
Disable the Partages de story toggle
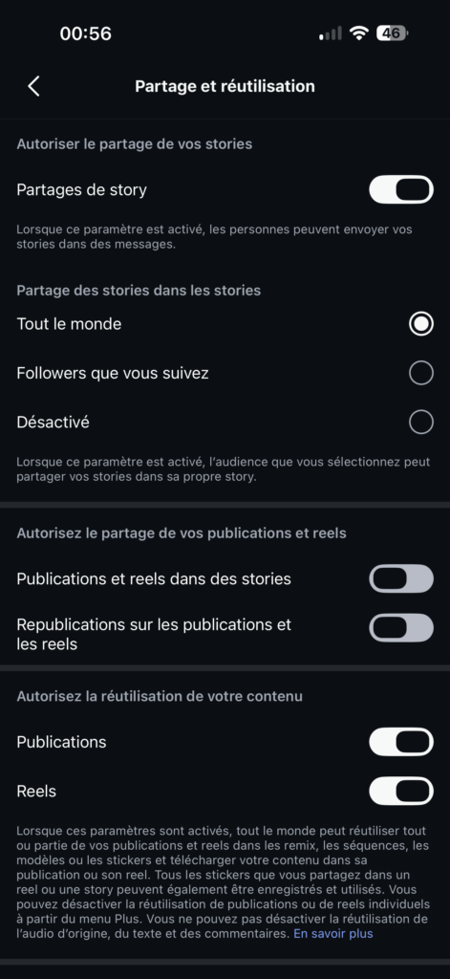[x=400, y=190]
